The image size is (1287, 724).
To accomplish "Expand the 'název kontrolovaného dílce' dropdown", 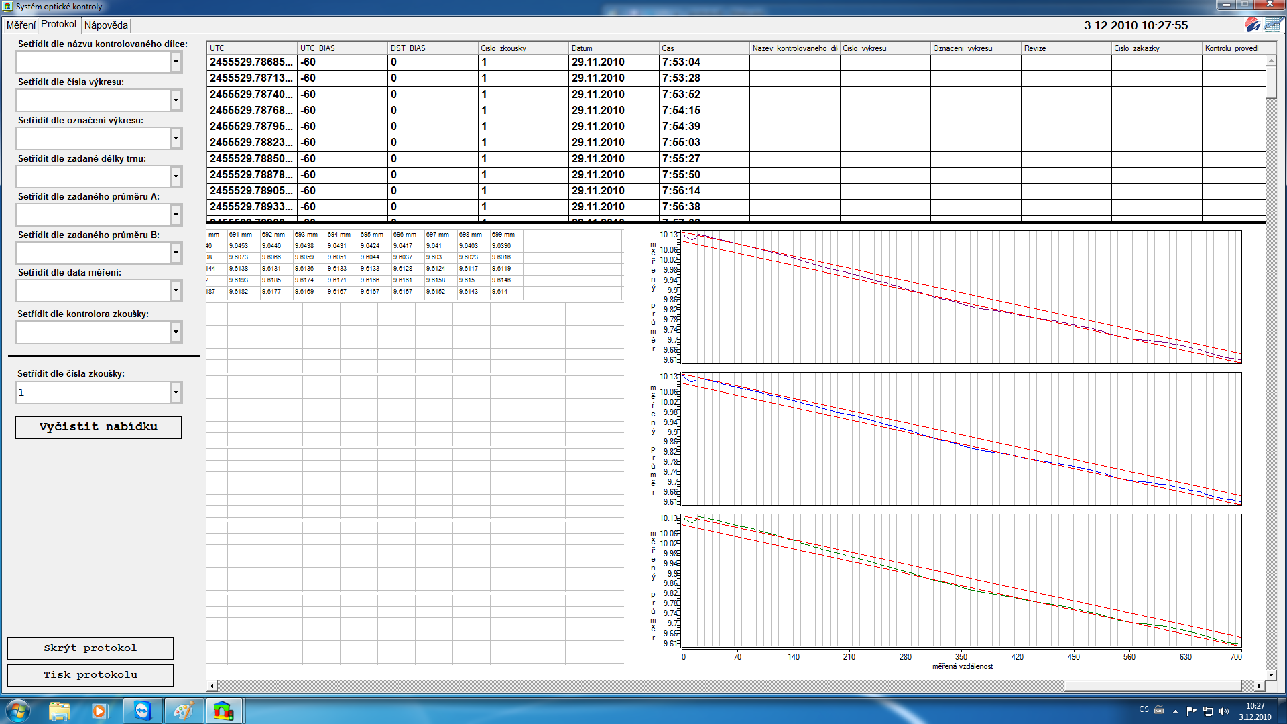I will (176, 62).
